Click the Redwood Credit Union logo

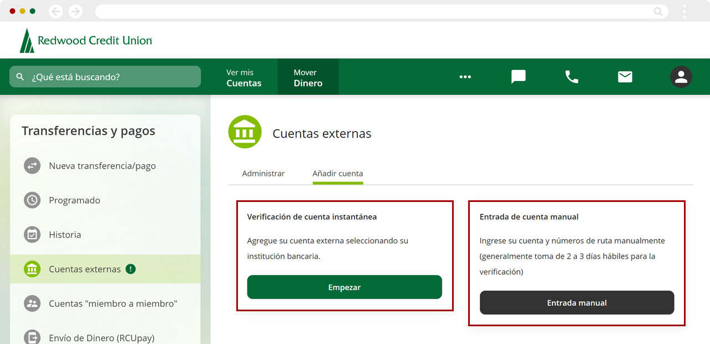coord(86,41)
